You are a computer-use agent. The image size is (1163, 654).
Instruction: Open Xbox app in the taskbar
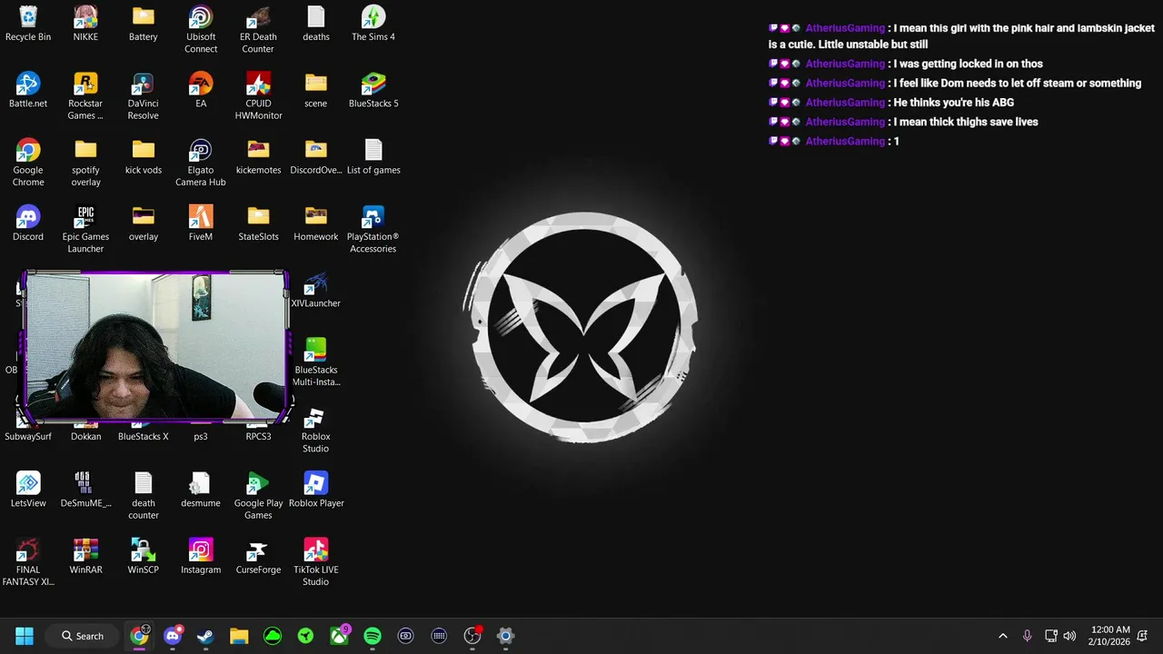pyautogui.click(x=339, y=636)
